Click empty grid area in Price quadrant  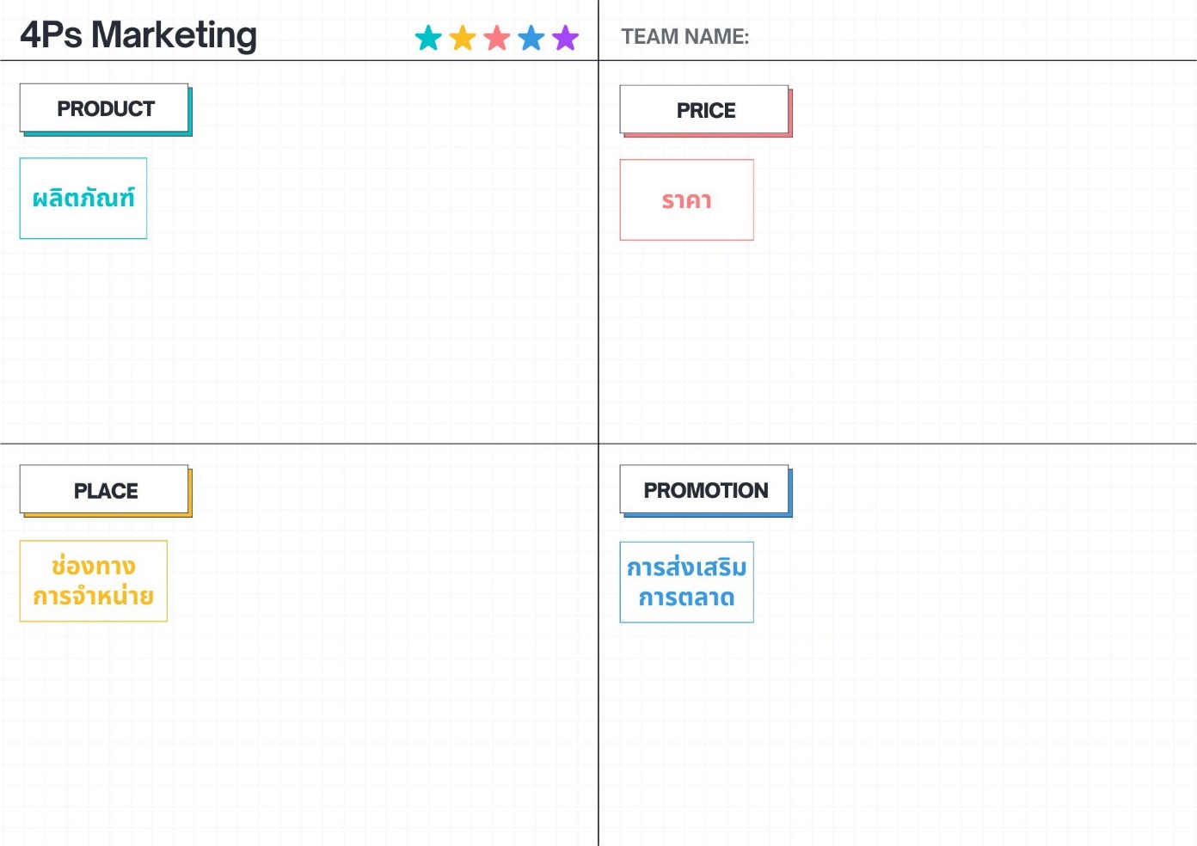tap(946, 301)
